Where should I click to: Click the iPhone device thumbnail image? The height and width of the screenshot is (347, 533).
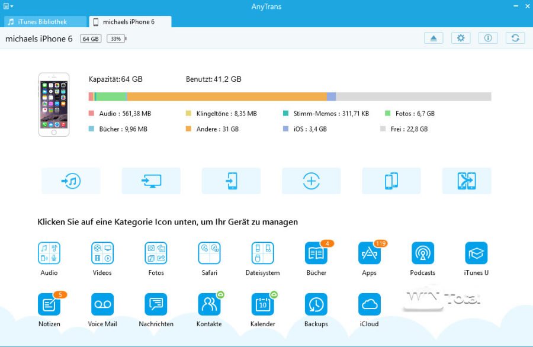54,105
